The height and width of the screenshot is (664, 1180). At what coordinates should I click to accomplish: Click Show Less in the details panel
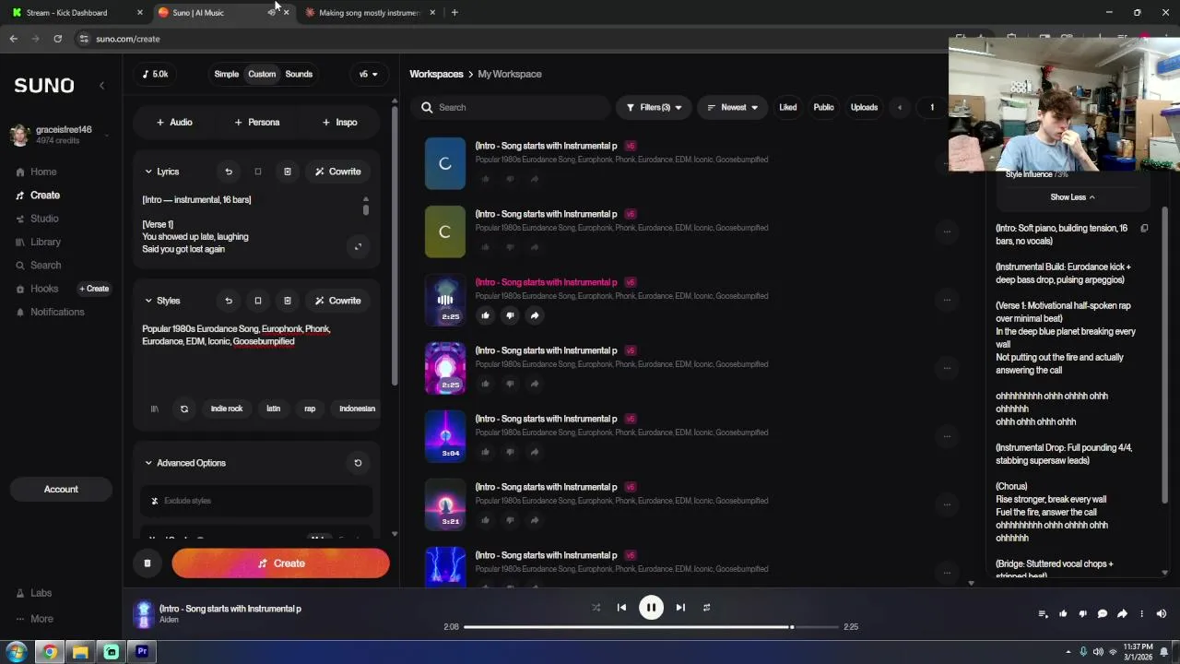(1072, 196)
